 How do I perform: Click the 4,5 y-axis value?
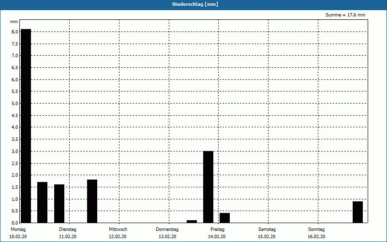(x=15, y=115)
